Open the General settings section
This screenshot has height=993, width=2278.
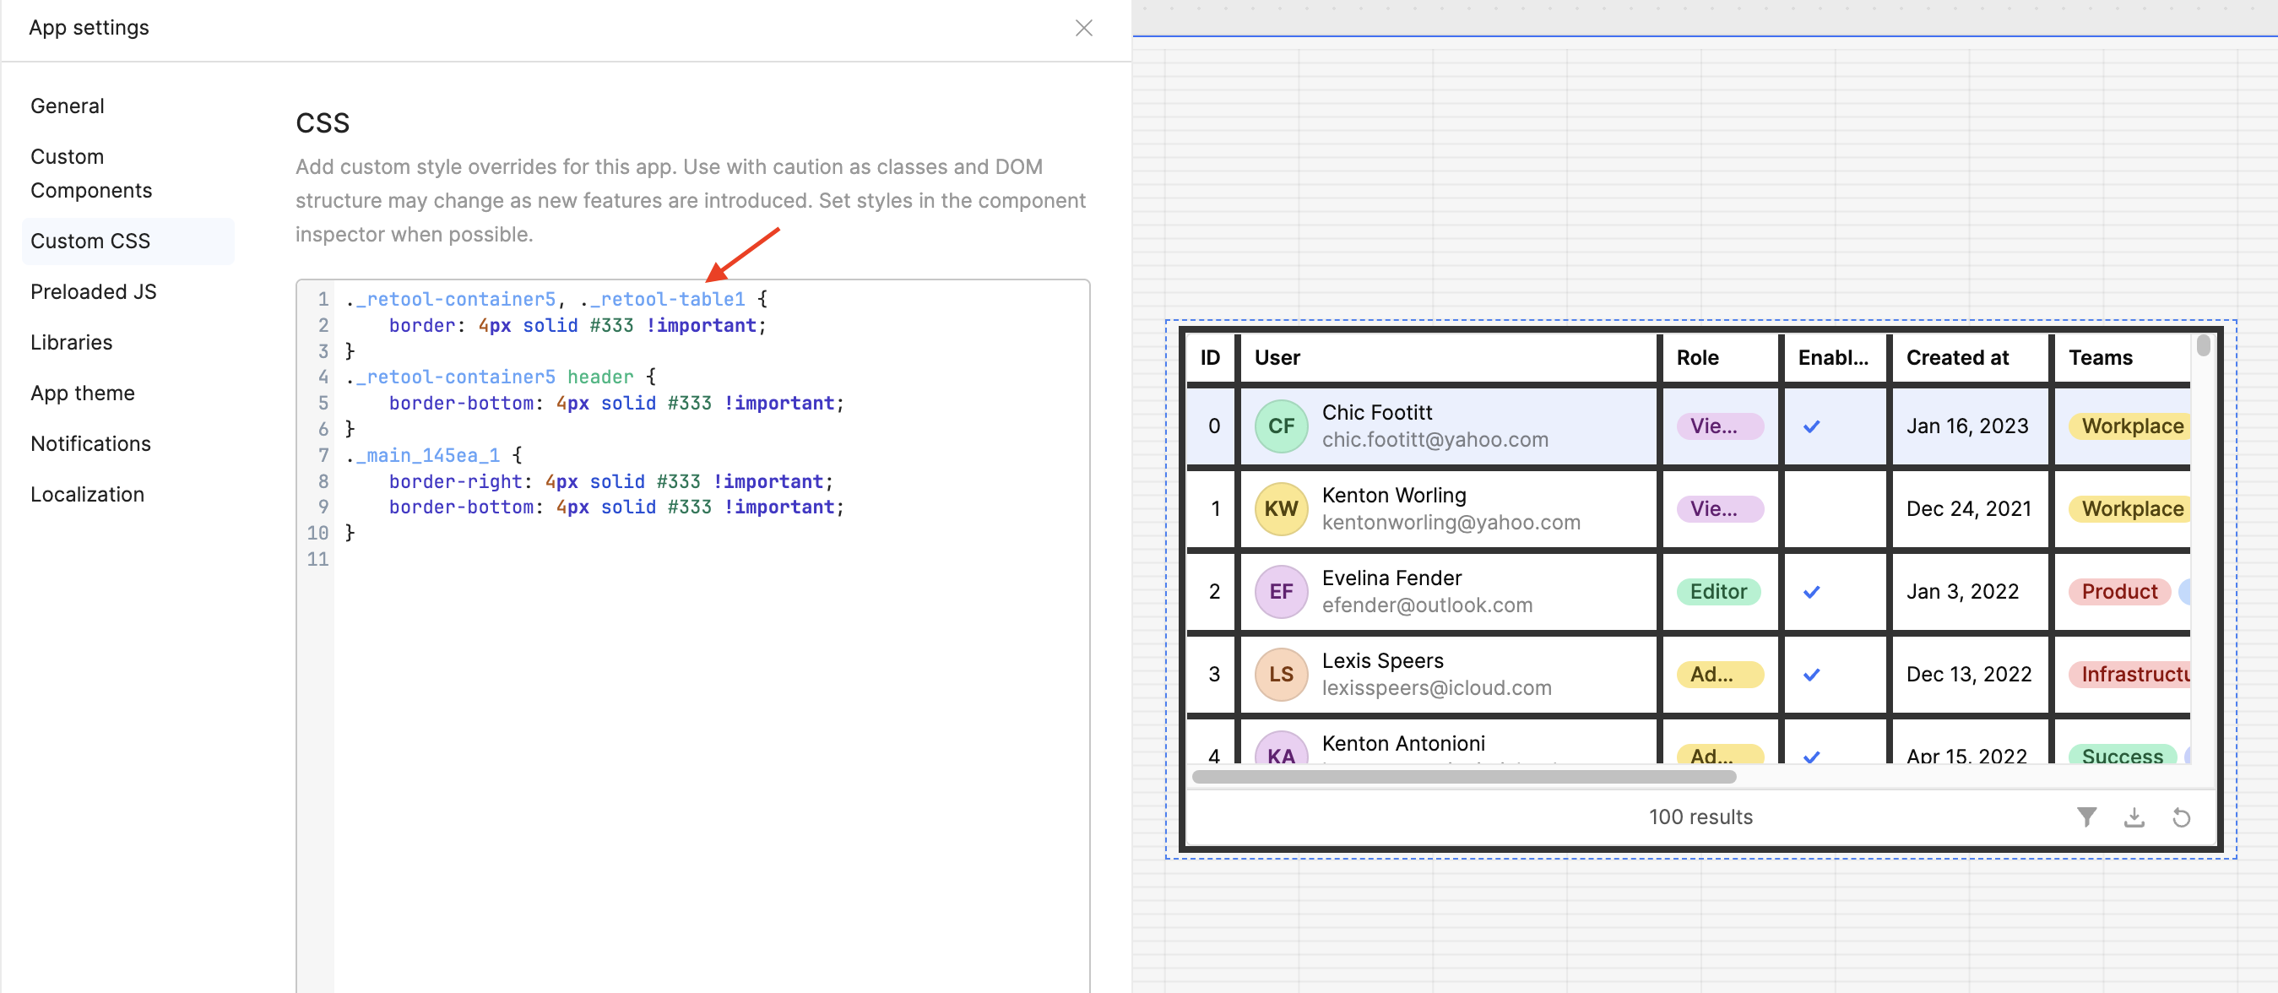68,106
